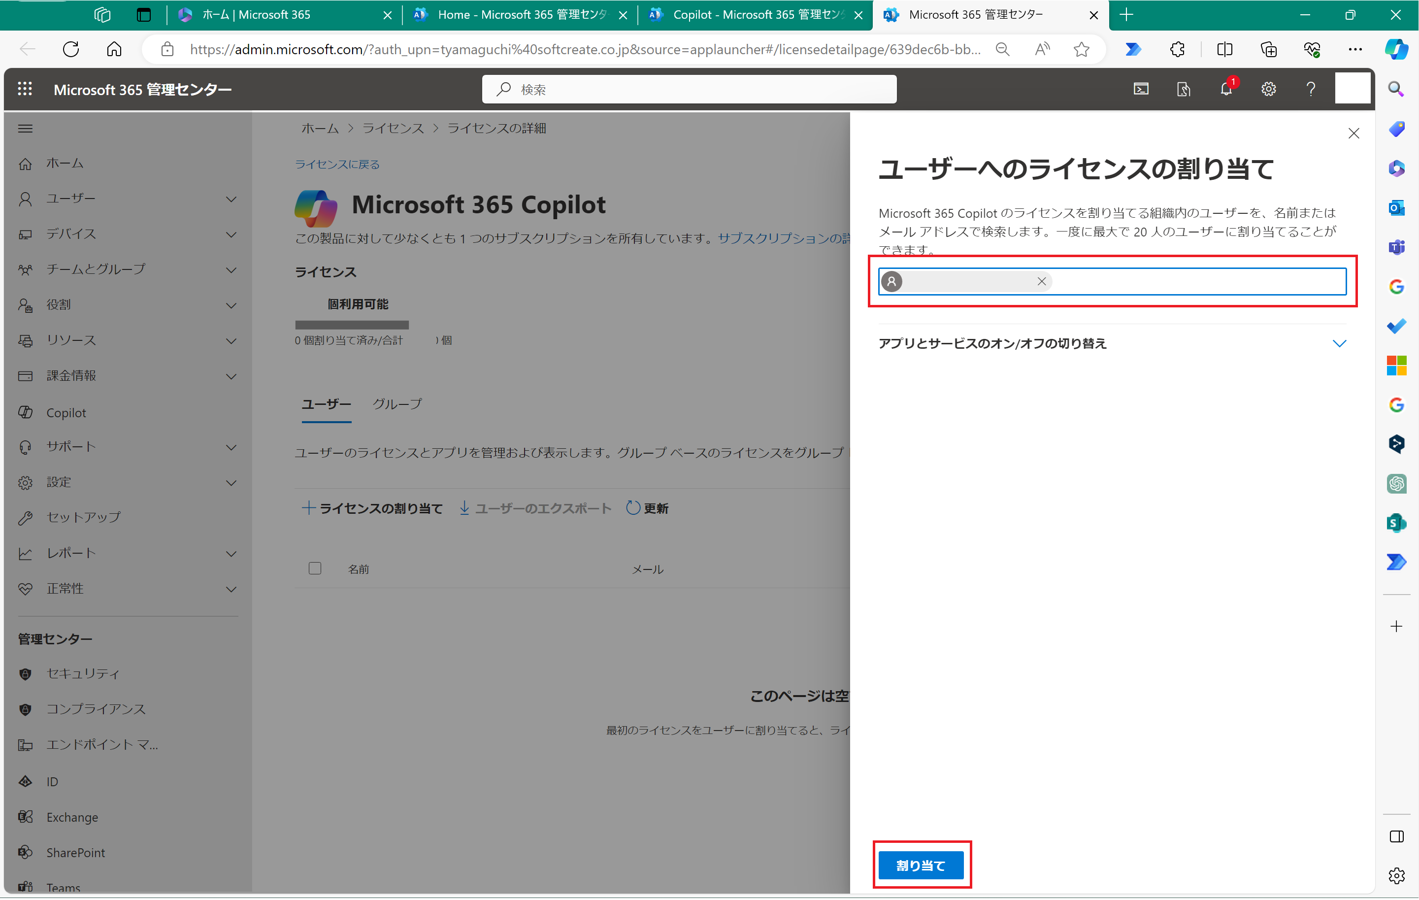Switch to the グループ tab
This screenshot has height=900, width=1419.
[x=397, y=404]
